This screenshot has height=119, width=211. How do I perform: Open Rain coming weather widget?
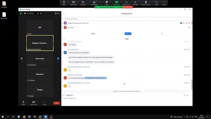coord(176,117)
